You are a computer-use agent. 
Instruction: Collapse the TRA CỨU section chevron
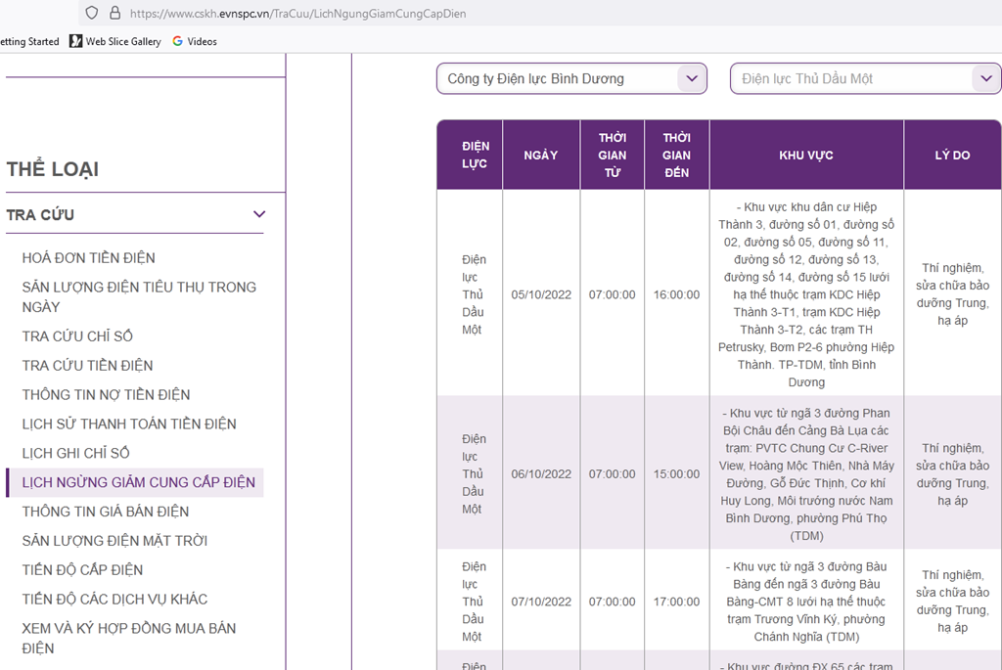tap(258, 214)
